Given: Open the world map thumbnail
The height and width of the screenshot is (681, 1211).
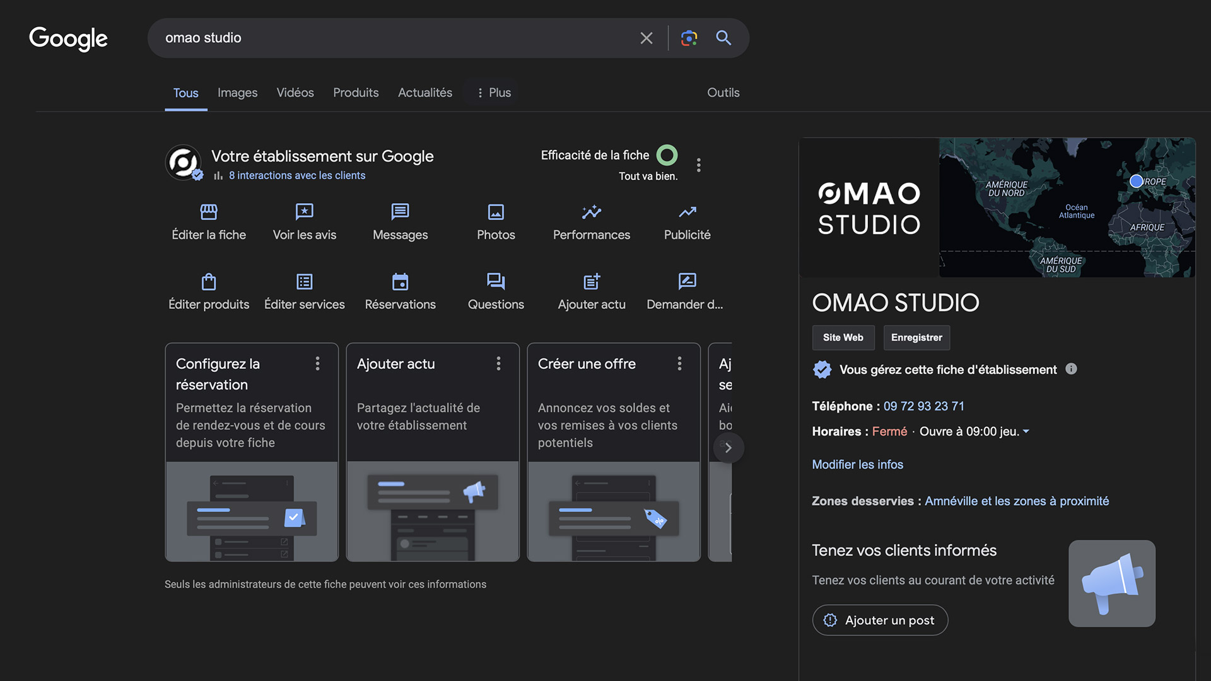Looking at the screenshot, I should pyautogui.click(x=1067, y=207).
